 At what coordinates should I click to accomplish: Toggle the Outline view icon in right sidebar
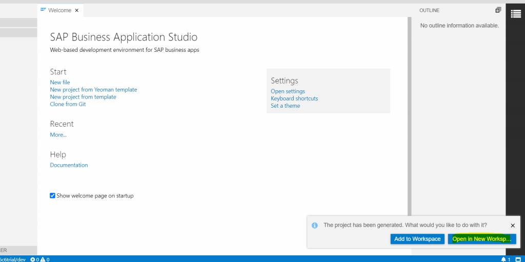click(x=516, y=14)
